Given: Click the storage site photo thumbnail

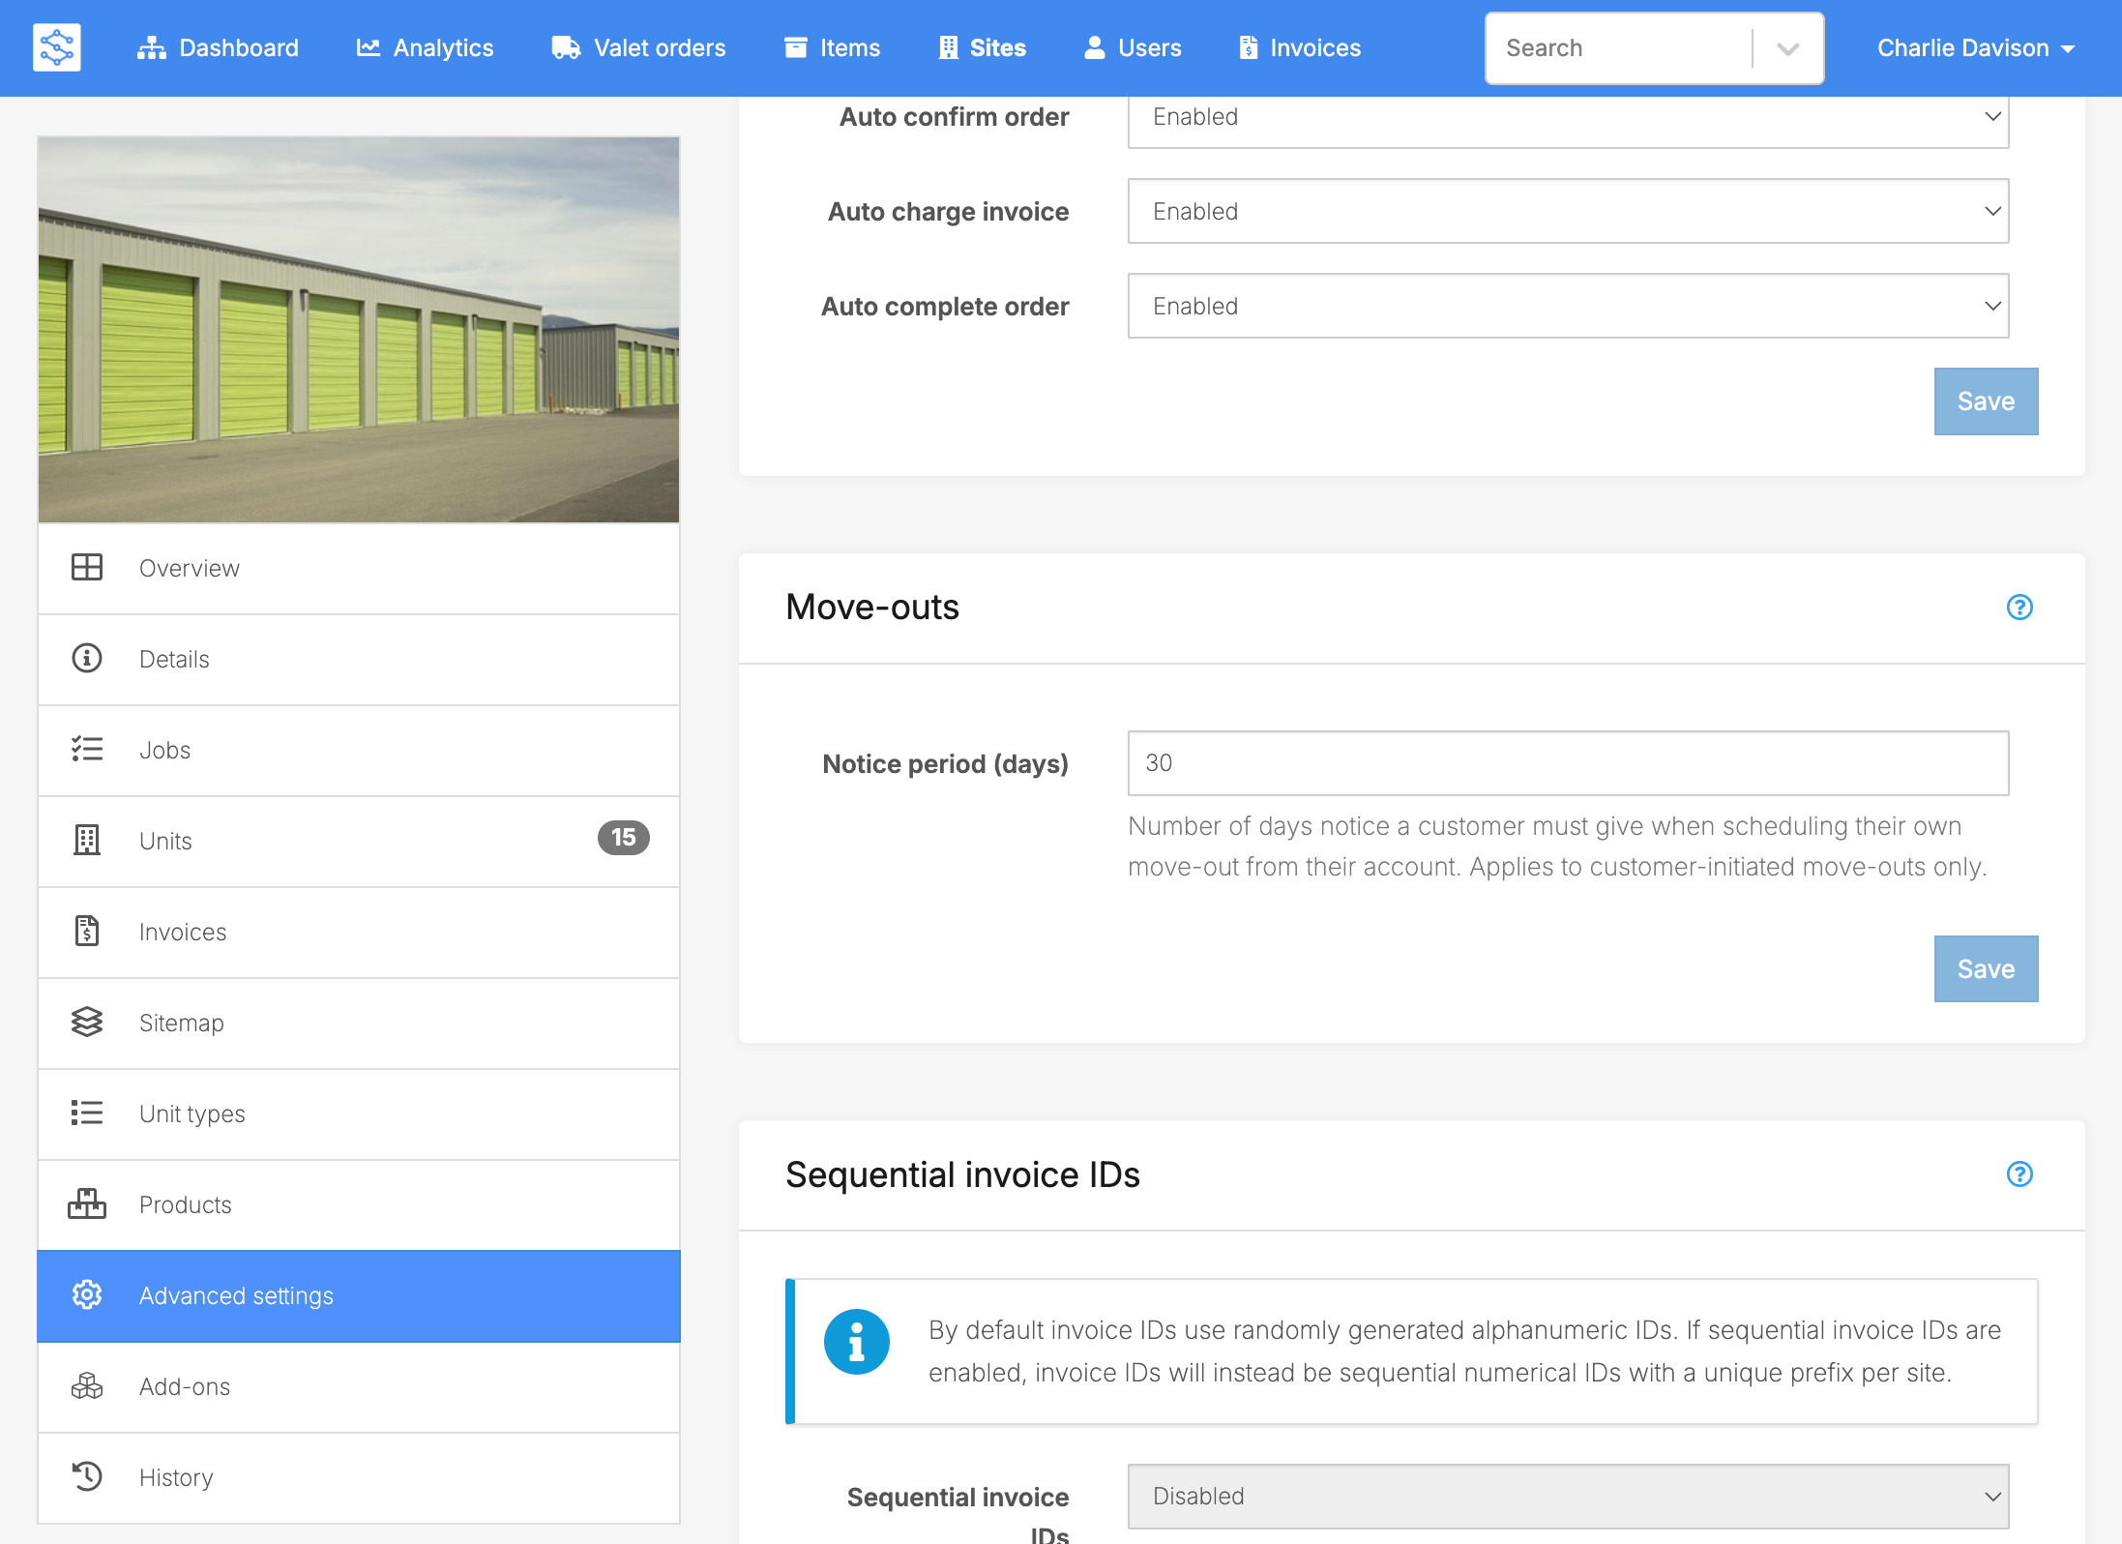Looking at the screenshot, I should (359, 330).
